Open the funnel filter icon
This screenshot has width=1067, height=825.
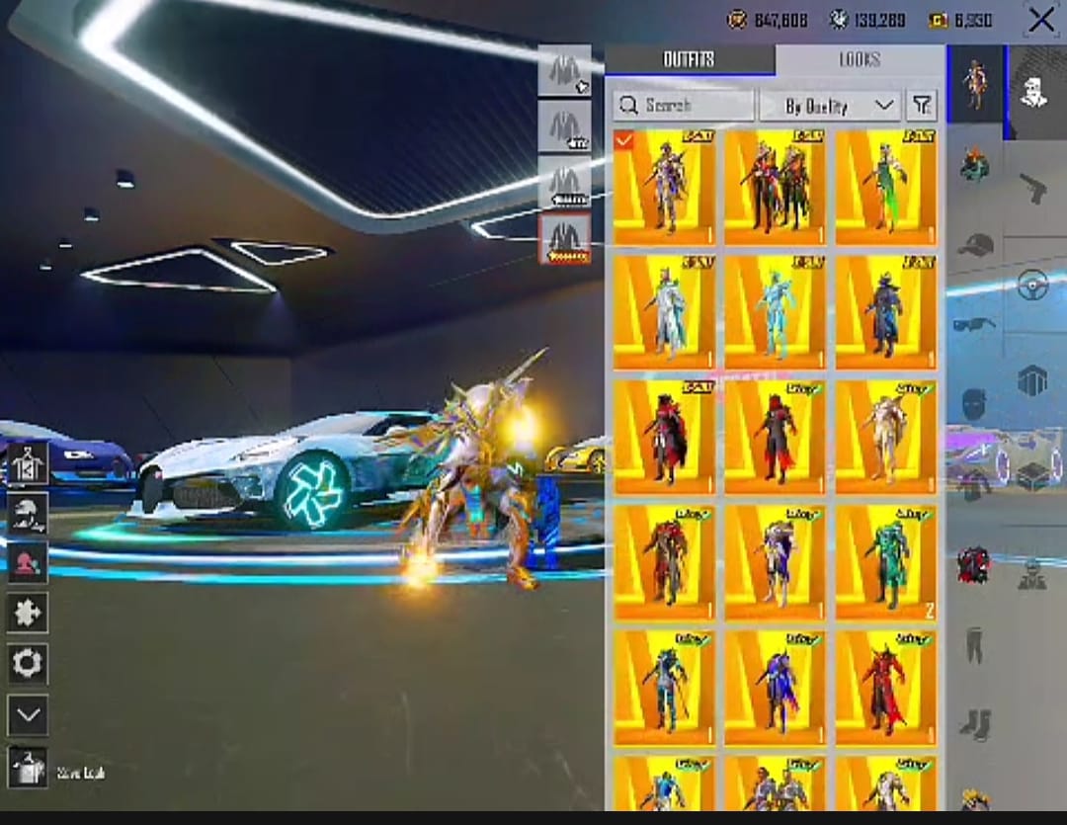(922, 106)
